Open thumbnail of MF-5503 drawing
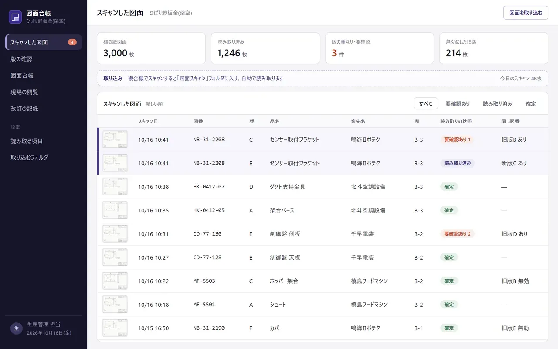The height and width of the screenshot is (349, 558). click(115, 281)
